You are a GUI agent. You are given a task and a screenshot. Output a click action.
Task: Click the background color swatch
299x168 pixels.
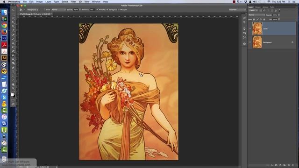point(14,97)
